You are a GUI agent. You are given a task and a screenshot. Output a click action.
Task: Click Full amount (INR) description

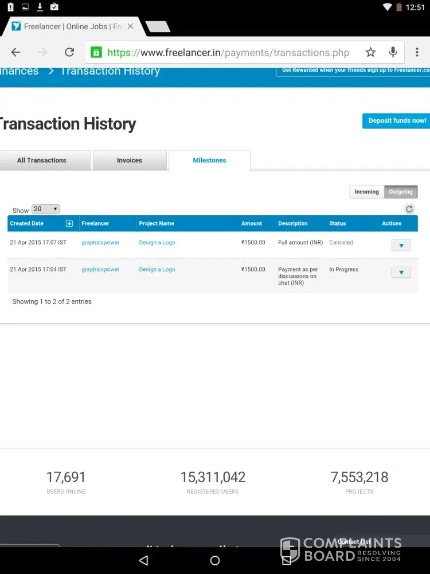pos(300,242)
